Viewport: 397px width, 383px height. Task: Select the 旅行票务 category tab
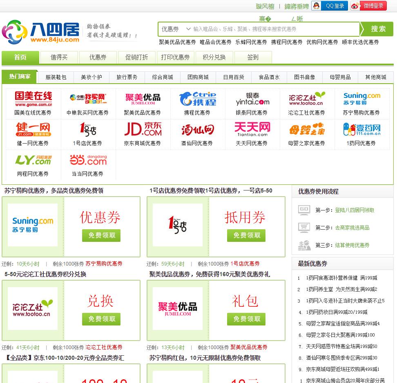tap(127, 77)
